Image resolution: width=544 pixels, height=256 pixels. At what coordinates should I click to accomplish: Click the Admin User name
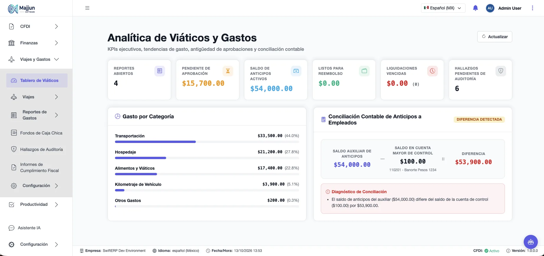point(510,8)
